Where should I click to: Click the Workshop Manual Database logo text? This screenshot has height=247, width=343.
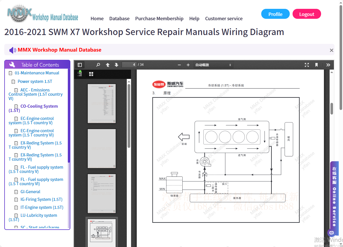(55, 17)
